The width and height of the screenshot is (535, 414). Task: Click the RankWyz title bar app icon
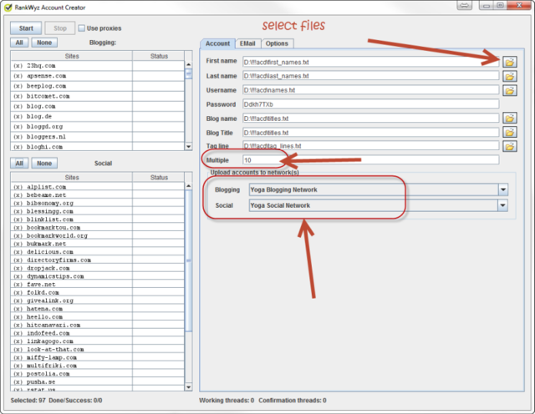tap(8, 8)
